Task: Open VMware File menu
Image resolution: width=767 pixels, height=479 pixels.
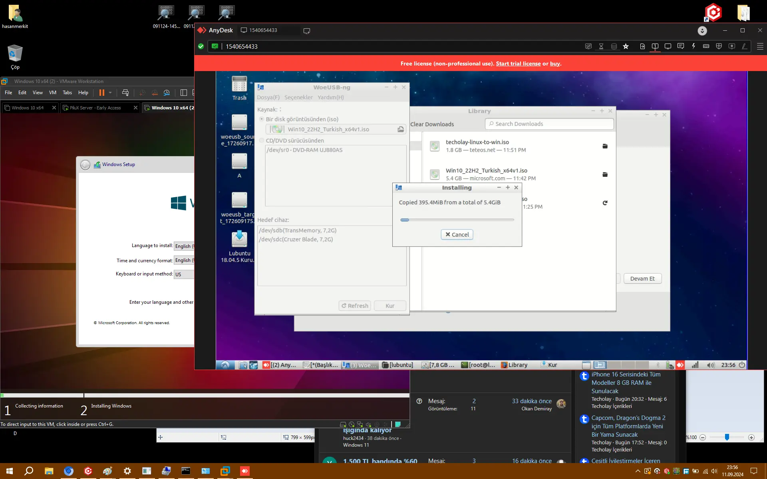Action: point(8,93)
